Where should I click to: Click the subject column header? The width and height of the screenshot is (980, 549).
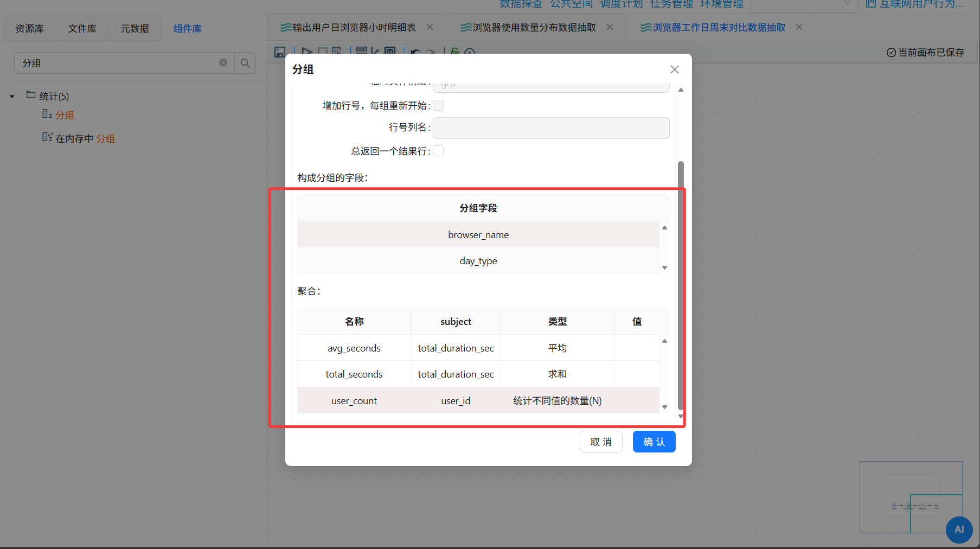coord(456,321)
